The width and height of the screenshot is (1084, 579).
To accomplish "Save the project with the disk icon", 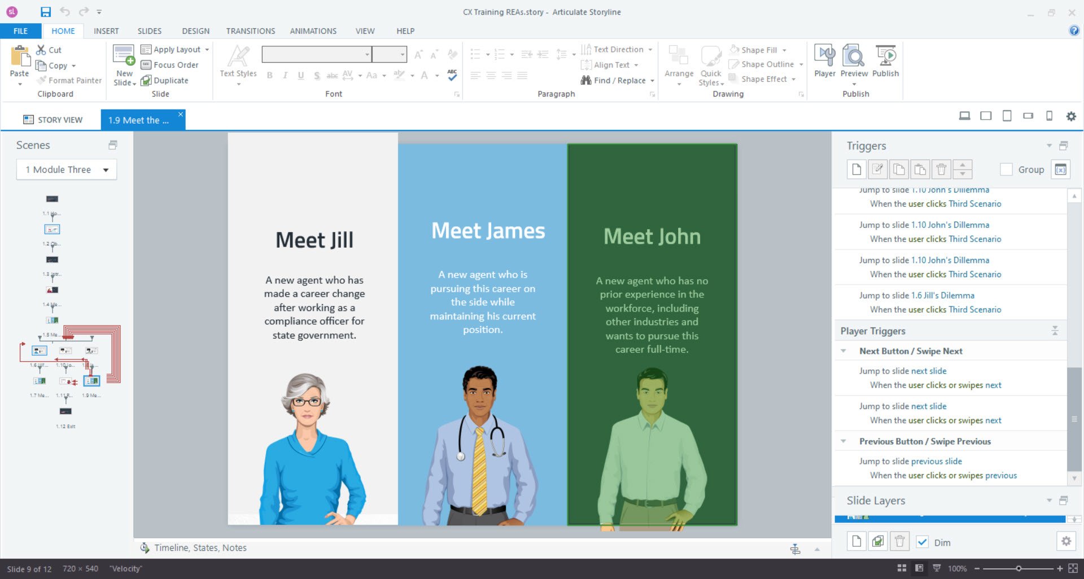I will (x=46, y=12).
